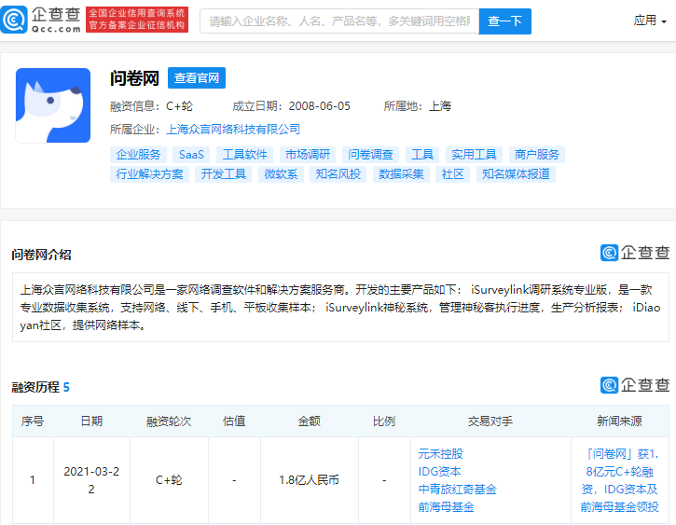The height and width of the screenshot is (525, 676).
Task: Select the 知名风投 tag
Action: click(x=338, y=174)
